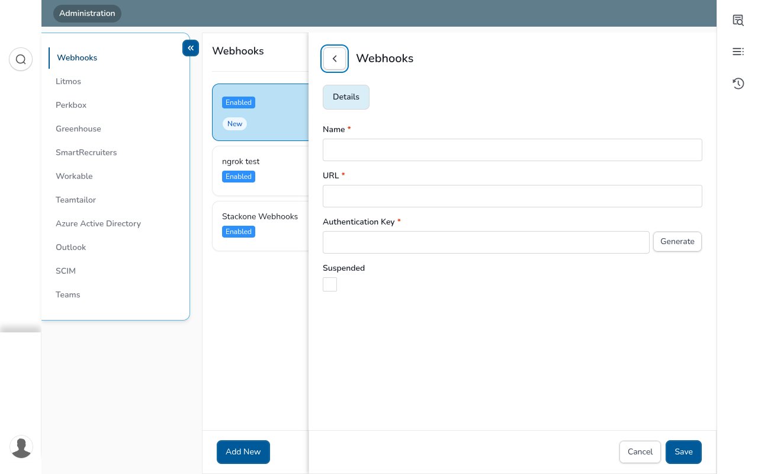Click the Enabled badge under Stackone Webhooks

click(x=239, y=232)
